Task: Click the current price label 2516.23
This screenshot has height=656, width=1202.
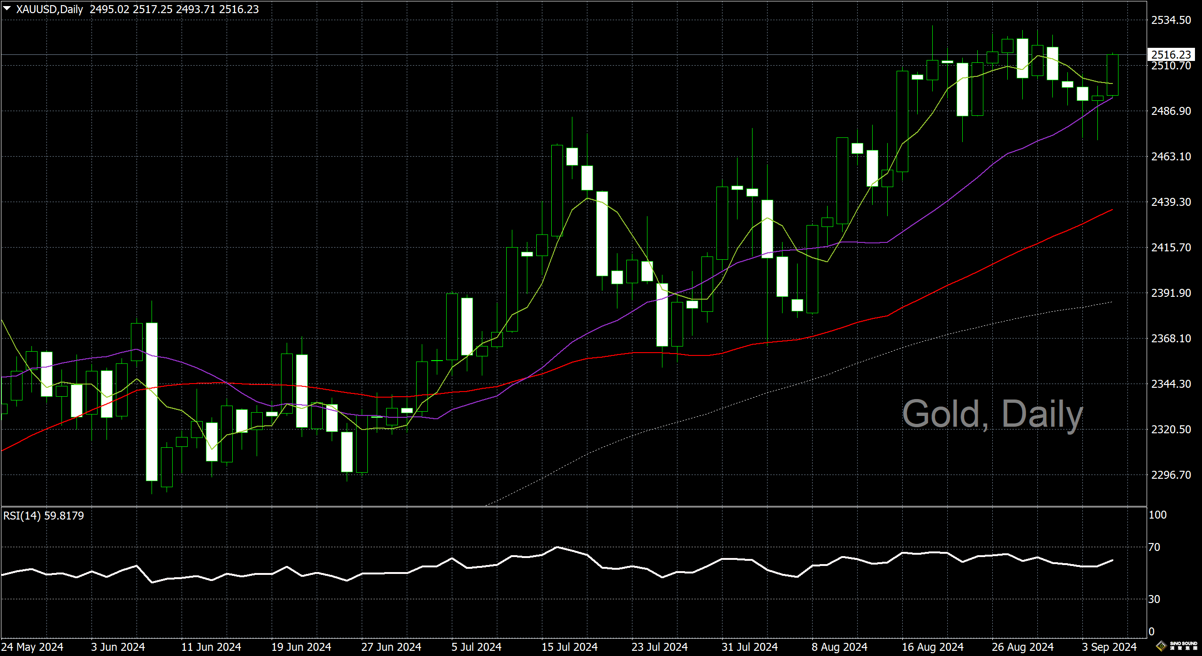Action: (x=1171, y=55)
